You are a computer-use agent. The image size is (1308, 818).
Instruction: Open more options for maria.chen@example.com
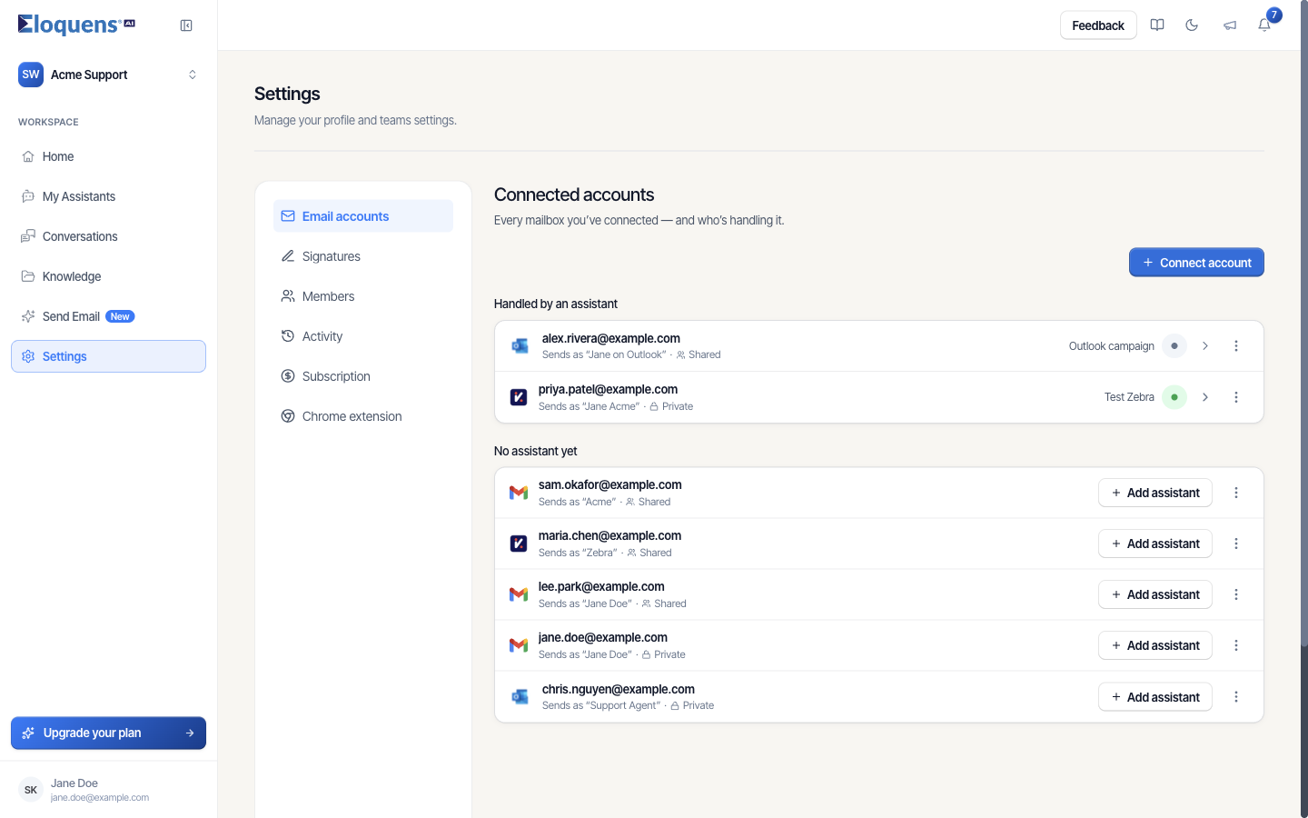pyautogui.click(x=1236, y=544)
